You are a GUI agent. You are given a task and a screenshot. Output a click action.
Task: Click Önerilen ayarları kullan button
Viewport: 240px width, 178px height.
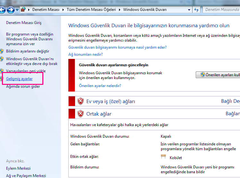point(218,75)
